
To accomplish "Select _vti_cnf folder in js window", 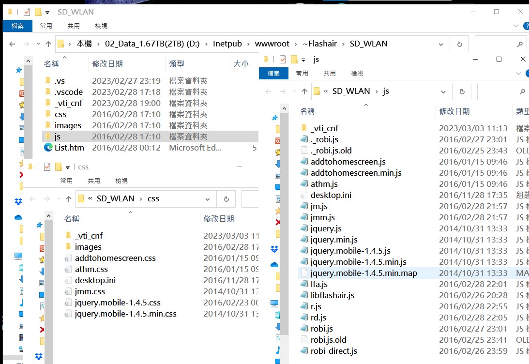I will (x=324, y=128).
